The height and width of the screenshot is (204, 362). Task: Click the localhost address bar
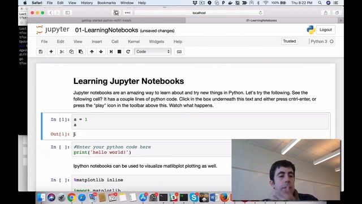(199, 12)
